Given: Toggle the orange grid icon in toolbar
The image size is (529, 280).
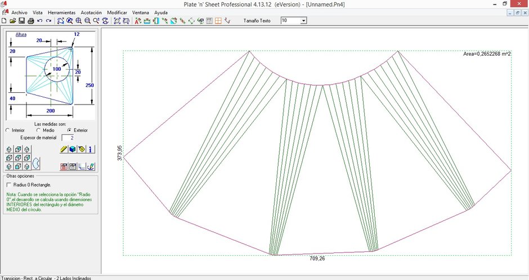Looking at the screenshot, I should click(x=218, y=21).
